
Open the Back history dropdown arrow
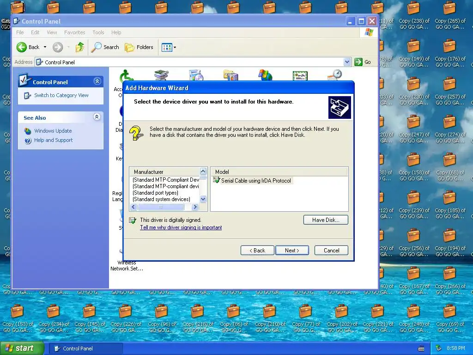point(45,47)
